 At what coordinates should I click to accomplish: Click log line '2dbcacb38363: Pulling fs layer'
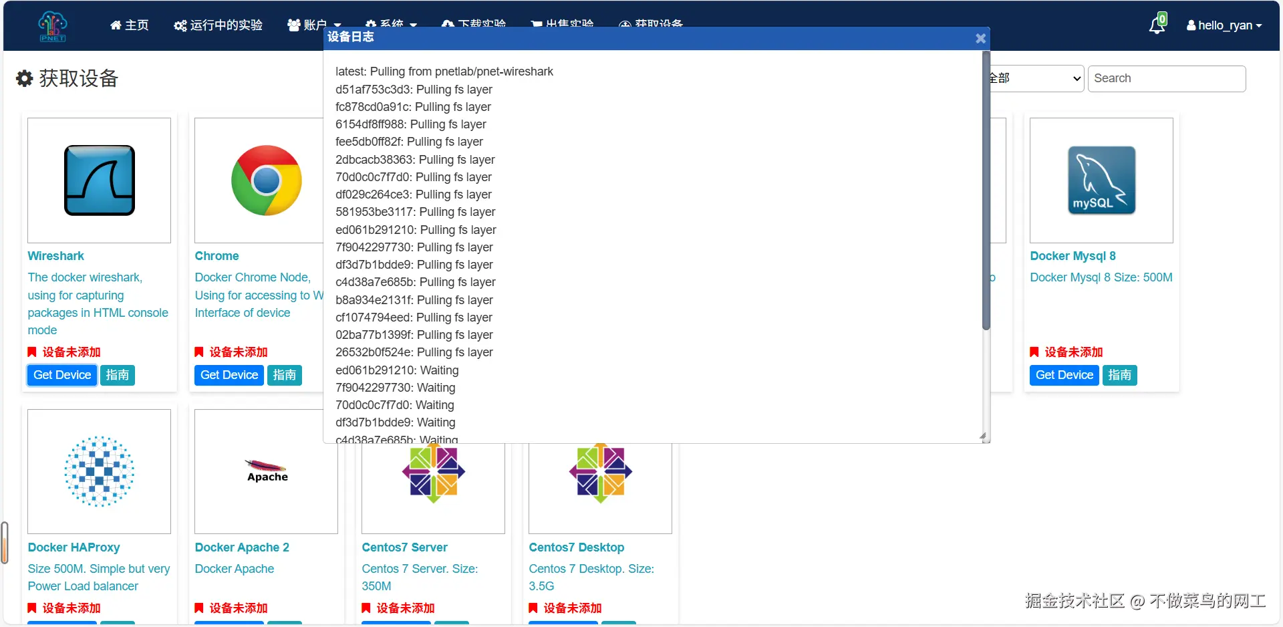click(415, 160)
